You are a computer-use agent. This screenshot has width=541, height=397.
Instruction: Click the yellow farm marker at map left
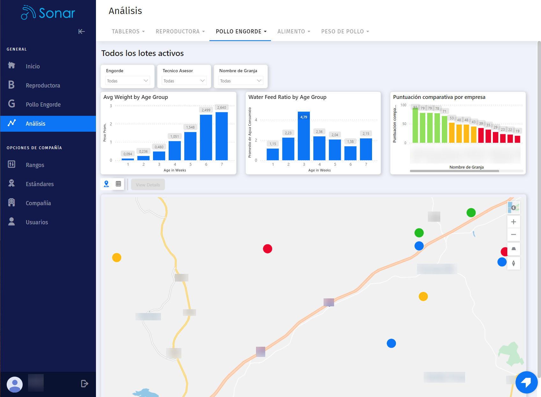pyautogui.click(x=117, y=257)
